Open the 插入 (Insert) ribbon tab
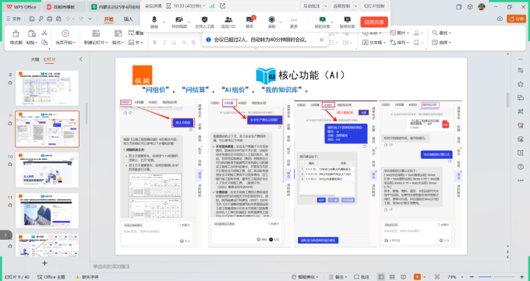This screenshot has height=281, width=530. [128, 19]
